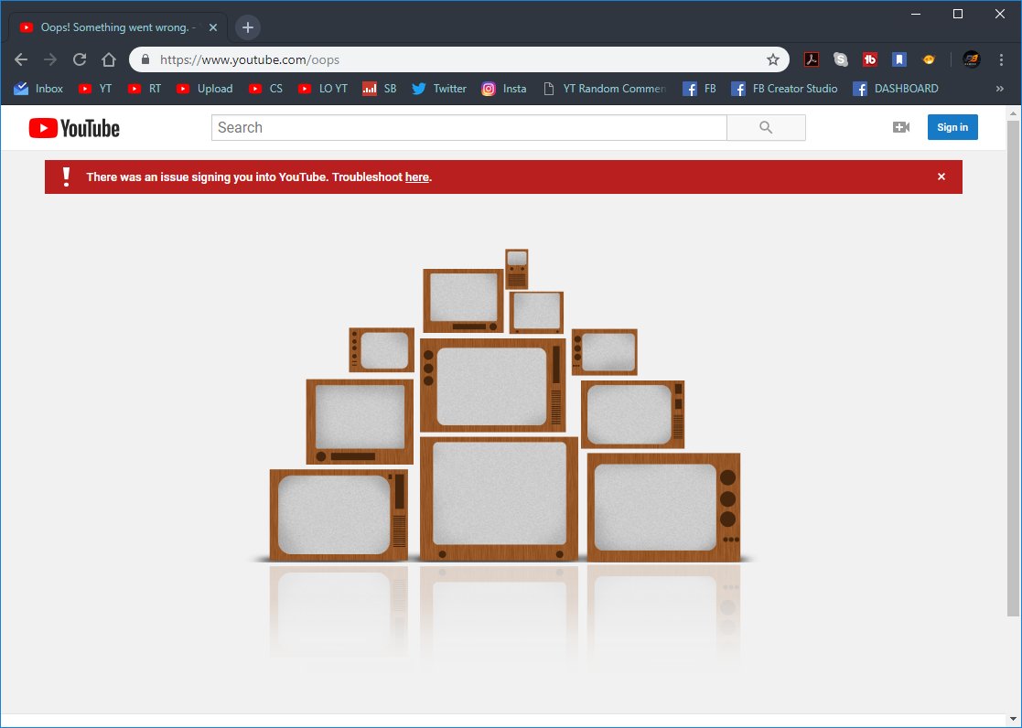Screen dimensions: 1022x728
Task: Click the forward navigation arrow
Action: coord(50,60)
